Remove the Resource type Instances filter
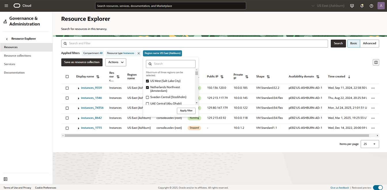The width and height of the screenshot is (387, 190). tap(139, 53)
